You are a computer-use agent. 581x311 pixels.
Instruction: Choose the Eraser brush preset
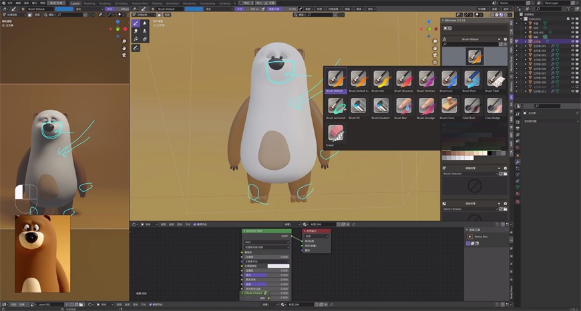click(x=336, y=135)
